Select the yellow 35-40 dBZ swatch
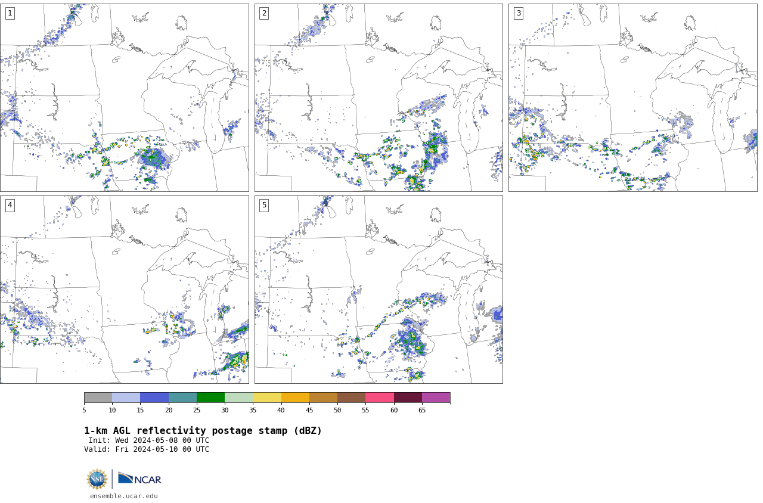This screenshot has height=503, width=763. click(267, 398)
